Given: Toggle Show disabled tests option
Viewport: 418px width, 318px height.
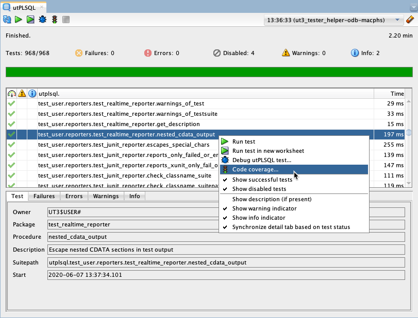Looking at the screenshot, I should (259, 189).
